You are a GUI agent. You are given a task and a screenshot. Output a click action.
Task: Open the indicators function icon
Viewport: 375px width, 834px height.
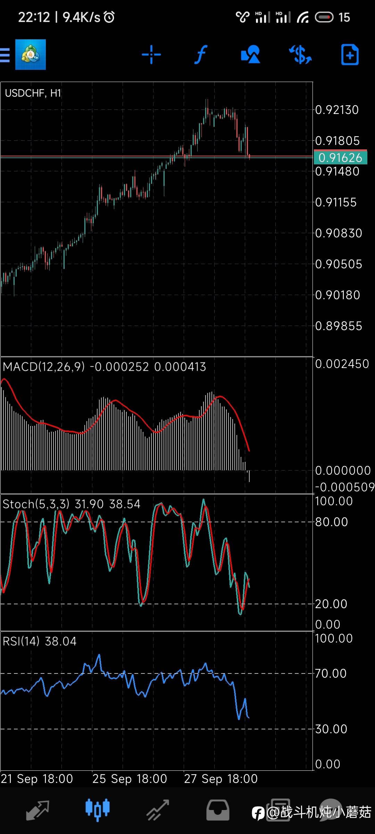pyautogui.click(x=201, y=55)
